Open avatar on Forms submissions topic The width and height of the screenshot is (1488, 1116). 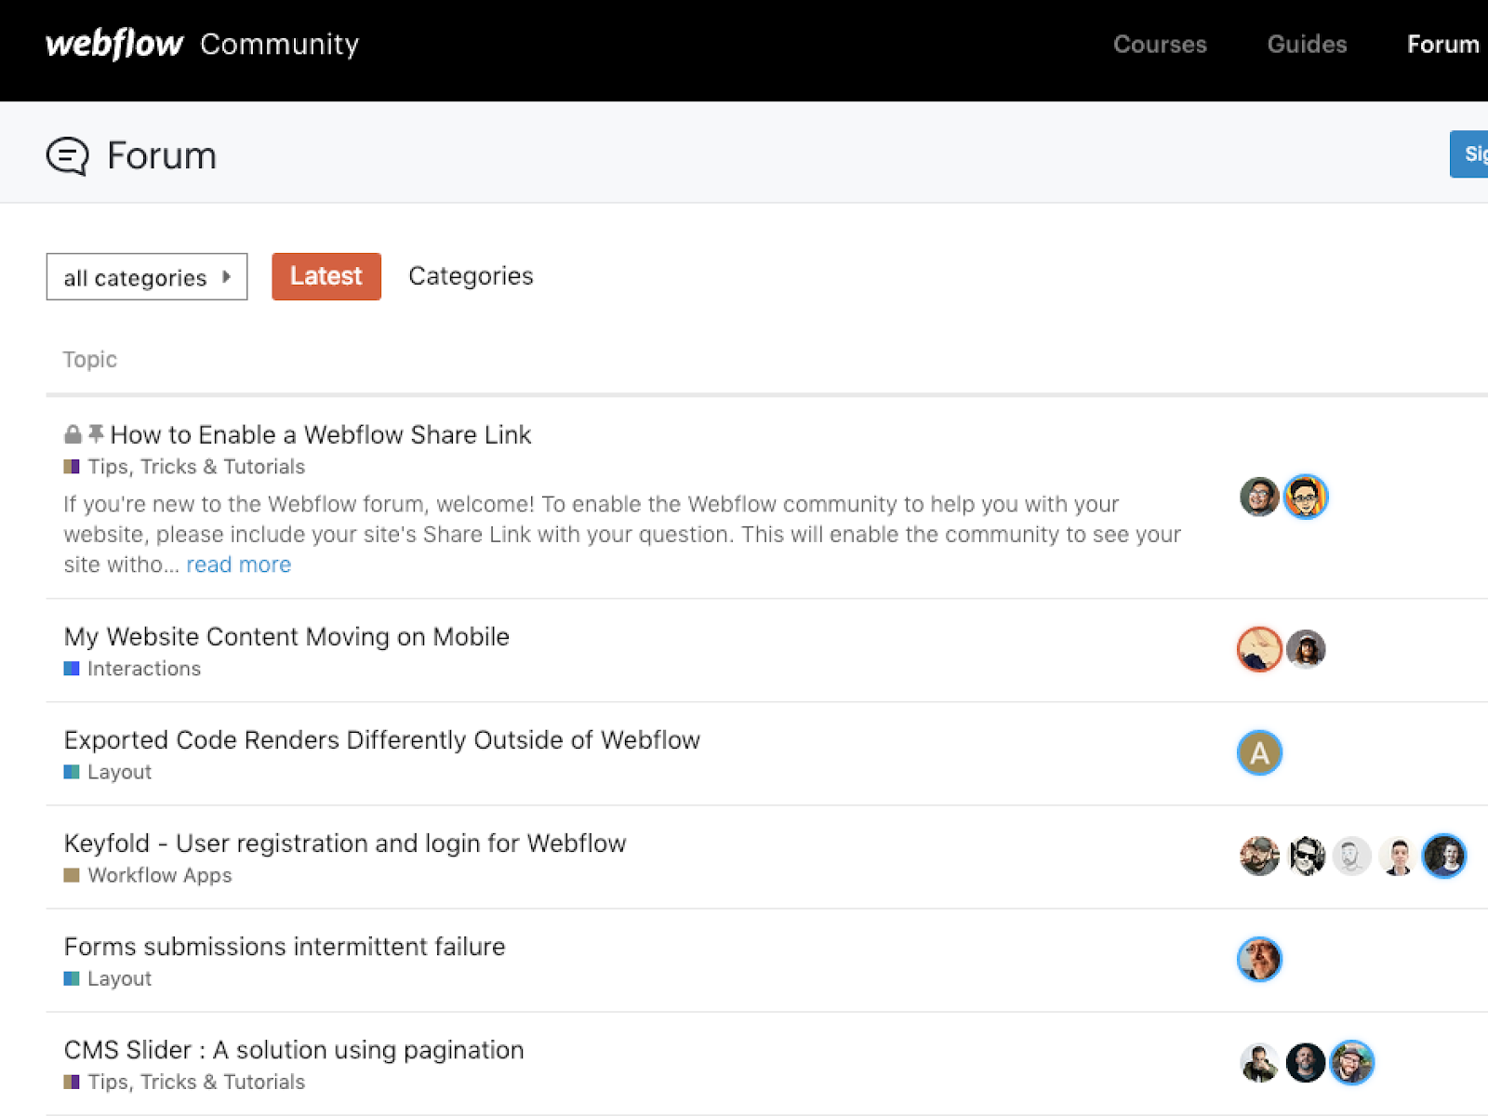pos(1259,959)
